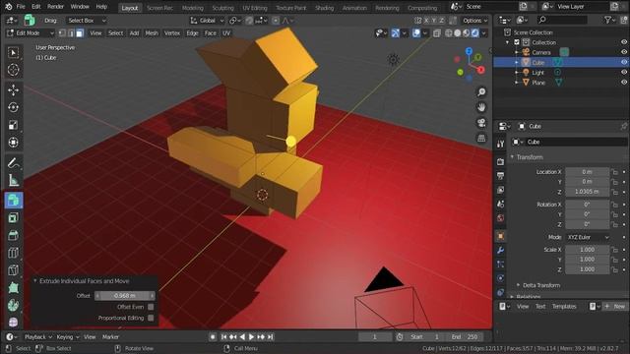This screenshot has width=630, height=354.
Task: Enable Proportional Editing checkbox
Action: coord(151,318)
